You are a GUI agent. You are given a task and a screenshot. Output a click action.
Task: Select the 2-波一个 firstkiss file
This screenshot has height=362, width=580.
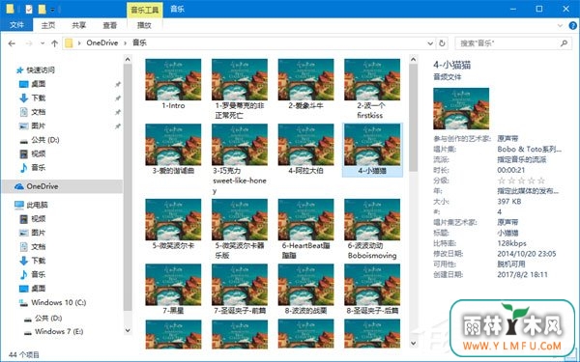pyautogui.click(x=372, y=89)
